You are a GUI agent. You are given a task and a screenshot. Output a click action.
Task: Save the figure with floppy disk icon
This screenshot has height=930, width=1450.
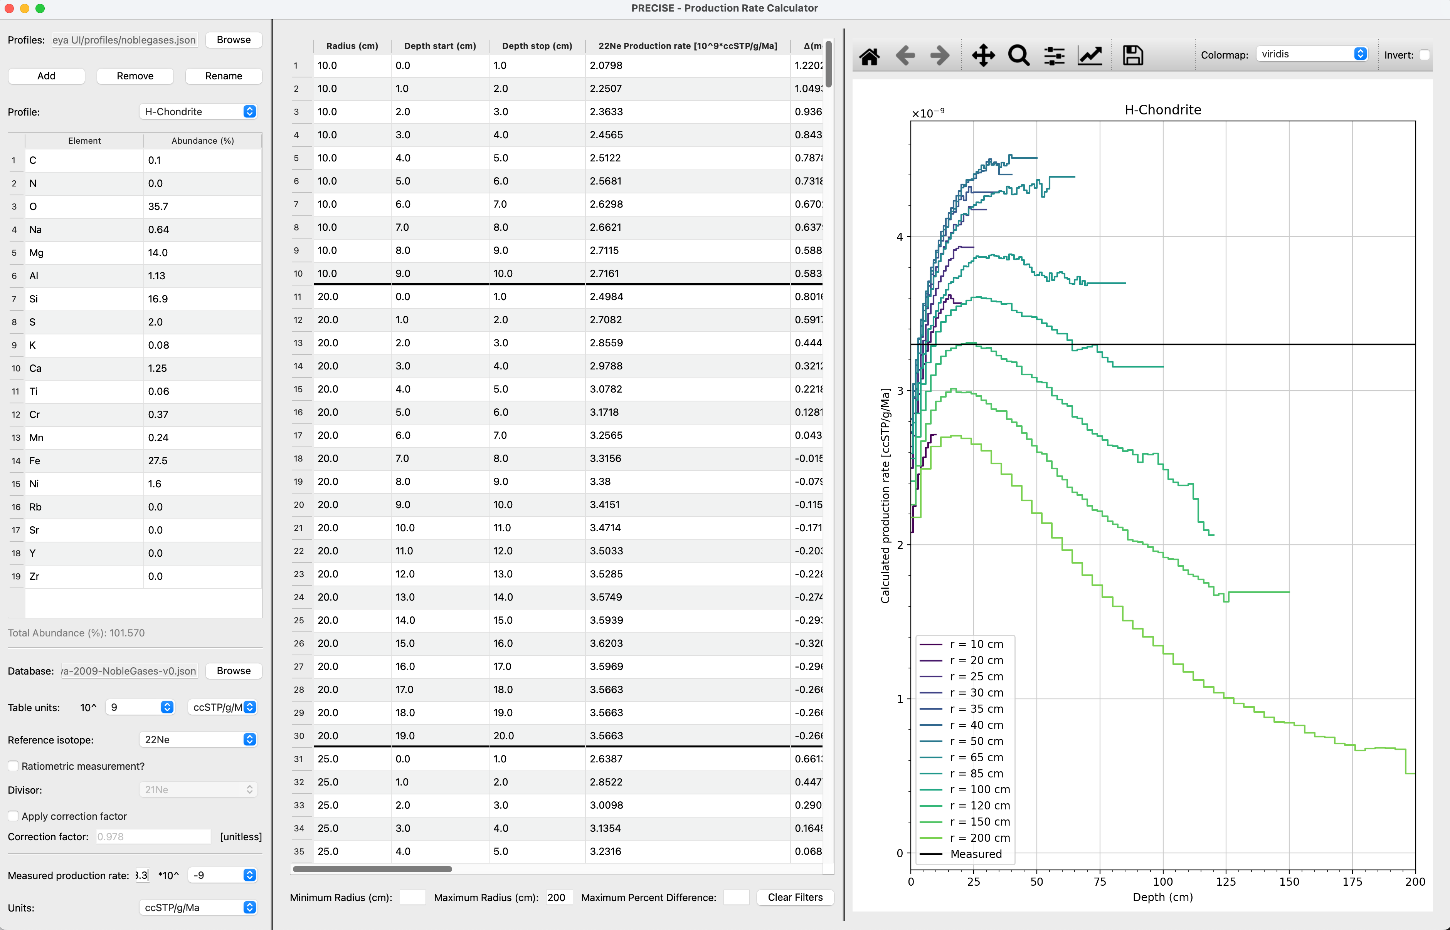pyautogui.click(x=1133, y=55)
